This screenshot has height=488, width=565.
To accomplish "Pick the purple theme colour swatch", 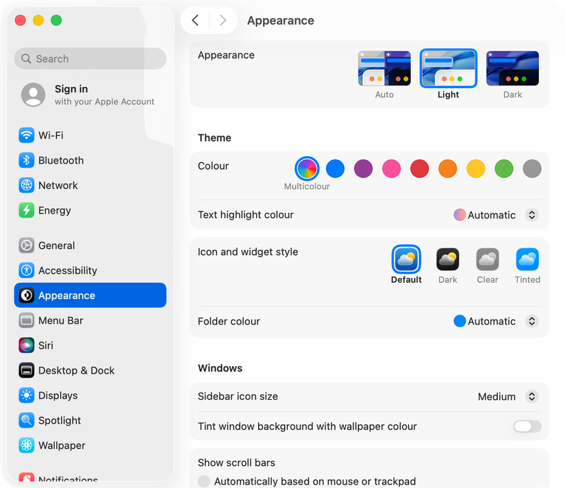I will pos(363,168).
